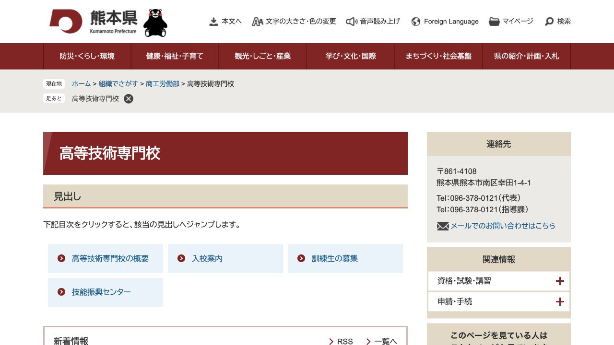The height and width of the screenshot is (345, 614).
Task: Click the 検索 text label
Action: click(564, 22)
